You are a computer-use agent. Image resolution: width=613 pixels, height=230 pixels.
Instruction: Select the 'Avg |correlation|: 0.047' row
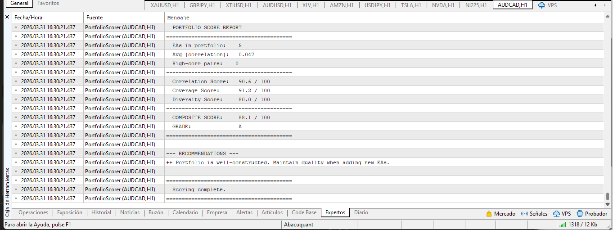307,54
